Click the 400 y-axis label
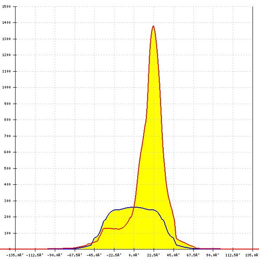This screenshot has height=259, width=259. point(7,184)
